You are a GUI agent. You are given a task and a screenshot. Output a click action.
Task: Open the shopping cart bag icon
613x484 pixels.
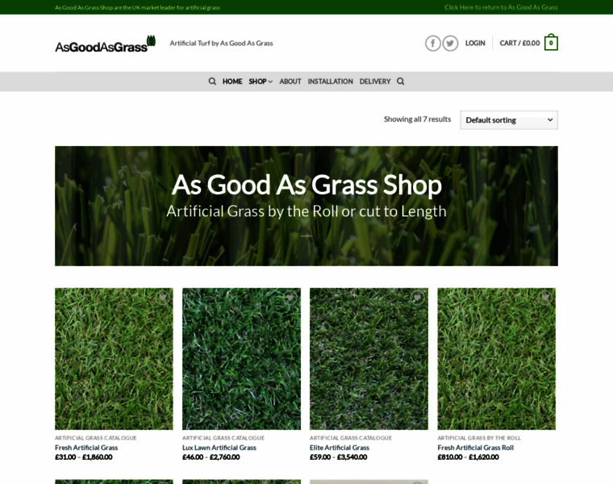[x=551, y=42]
